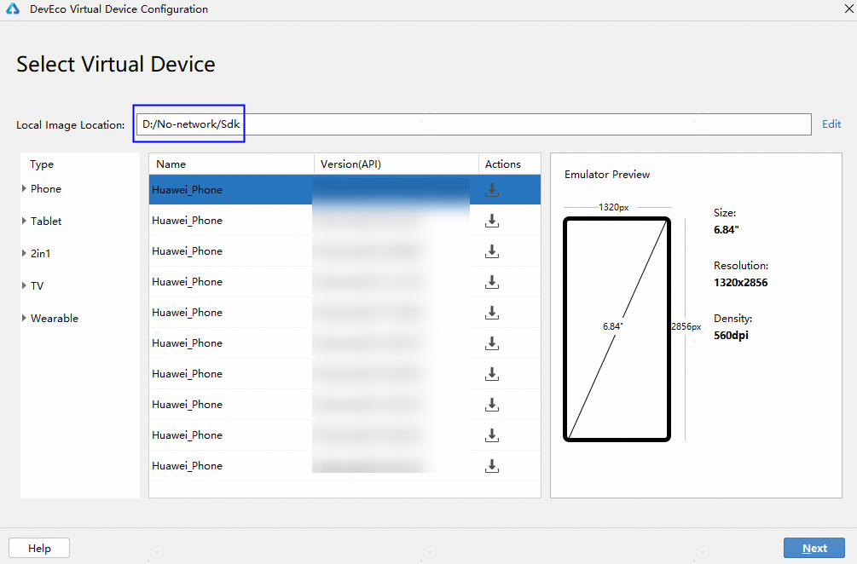857x564 pixels.
Task: Download the last Huawei_Phone image in list
Action: coord(492,466)
